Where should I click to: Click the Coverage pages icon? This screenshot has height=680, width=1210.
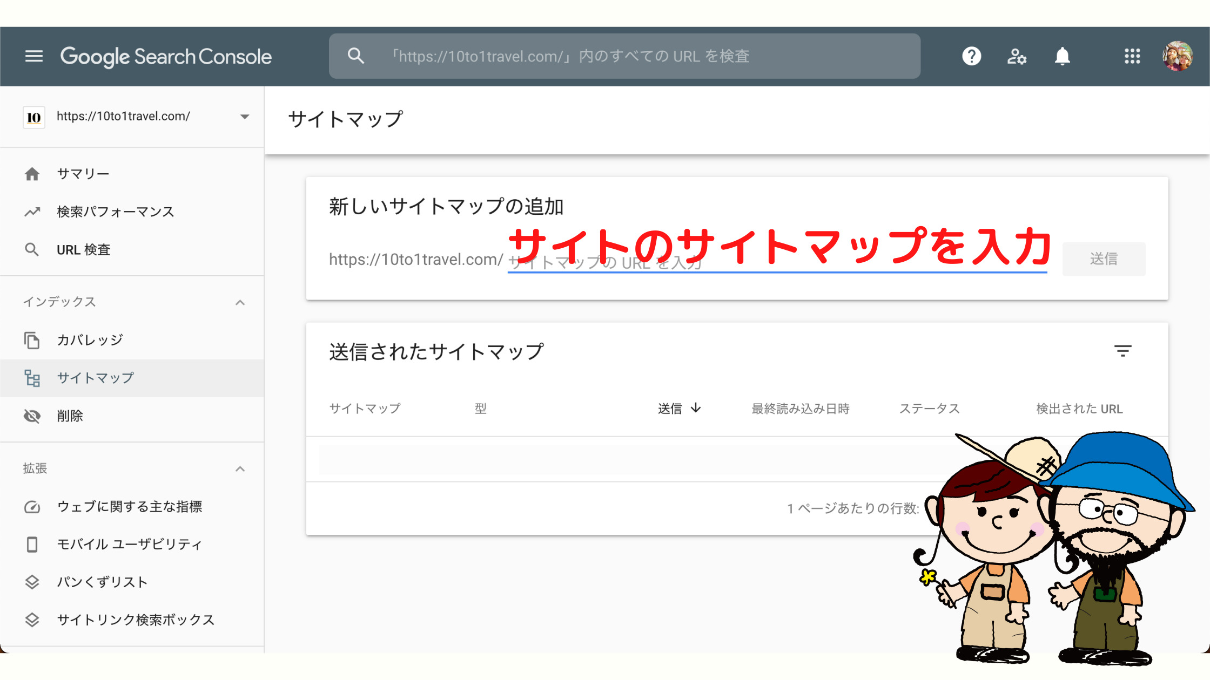(32, 340)
